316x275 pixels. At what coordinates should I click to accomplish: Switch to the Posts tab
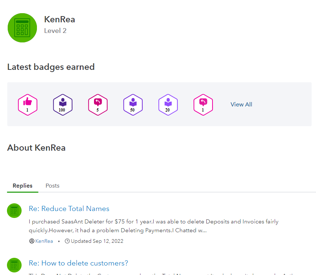pyautogui.click(x=52, y=186)
